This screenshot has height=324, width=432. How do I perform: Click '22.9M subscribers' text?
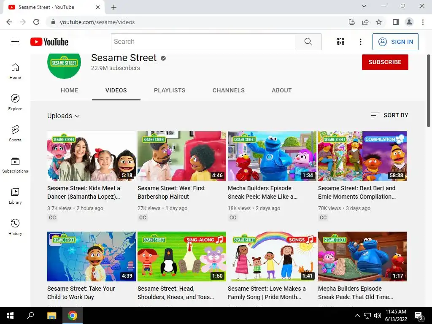click(116, 68)
